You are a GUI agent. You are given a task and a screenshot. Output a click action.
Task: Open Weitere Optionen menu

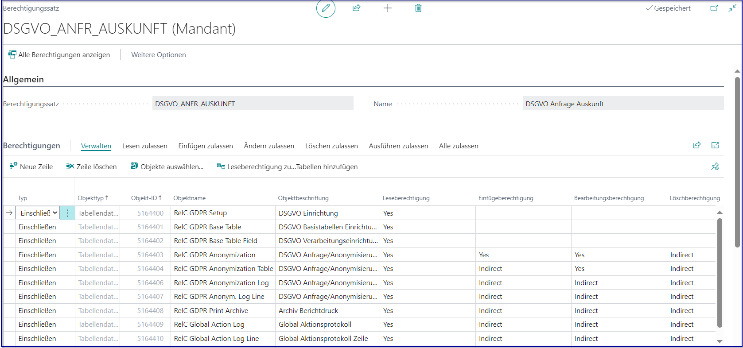[x=158, y=55]
